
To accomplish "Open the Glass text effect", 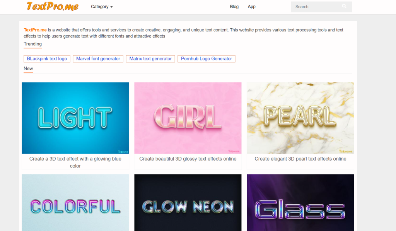I will coord(300,202).
